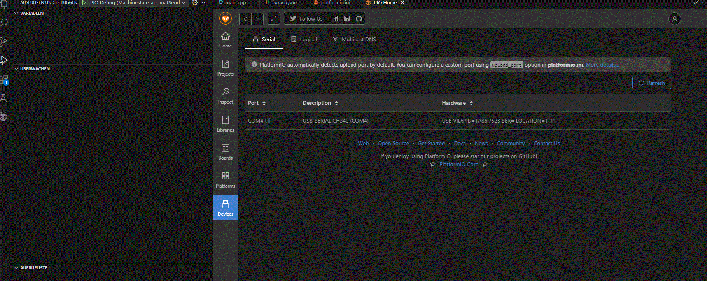Open Inspect section in PIO sidebar
Image resolution: width=707 pixels, height=281 pixels.
click(x=226, y=96)
